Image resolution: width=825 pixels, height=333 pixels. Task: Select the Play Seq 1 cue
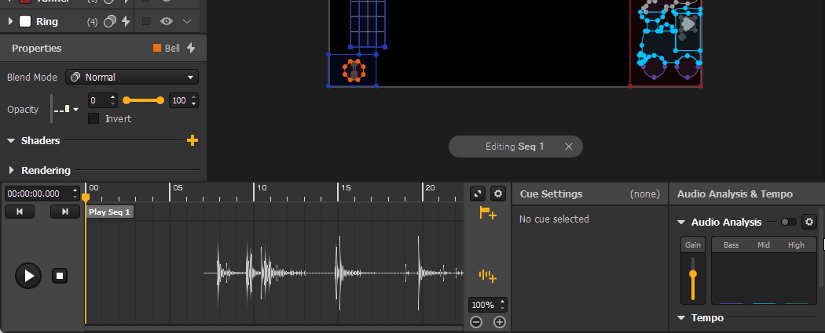point(109,212)
